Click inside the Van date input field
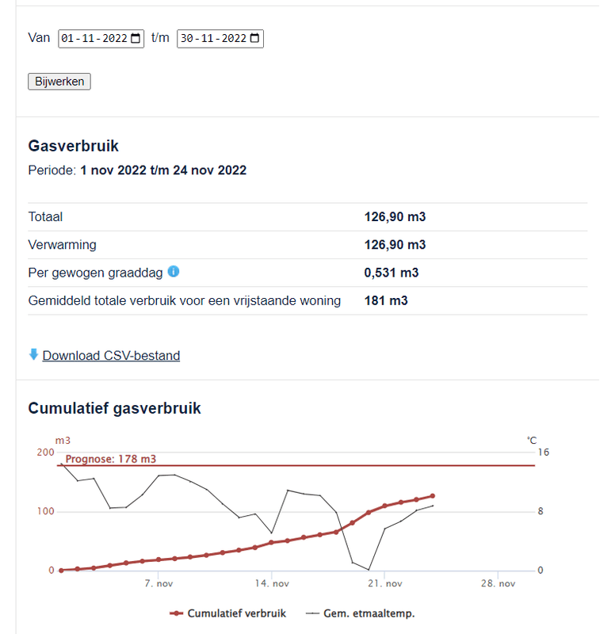Screen dimensions: 600x634 click(95, 37)
